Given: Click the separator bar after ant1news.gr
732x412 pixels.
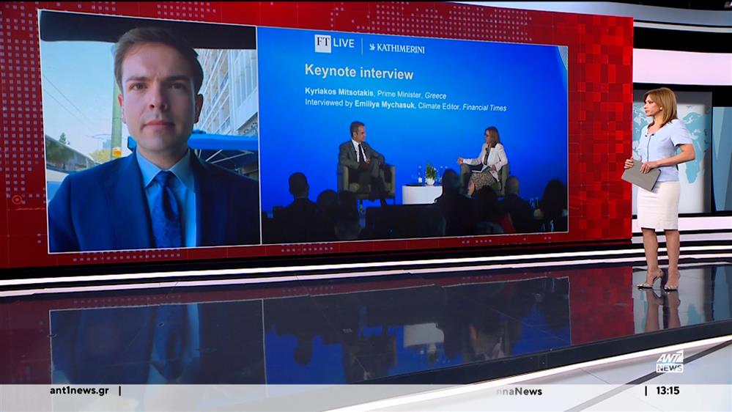Looking at the screenshot, I should coord(120,391).
